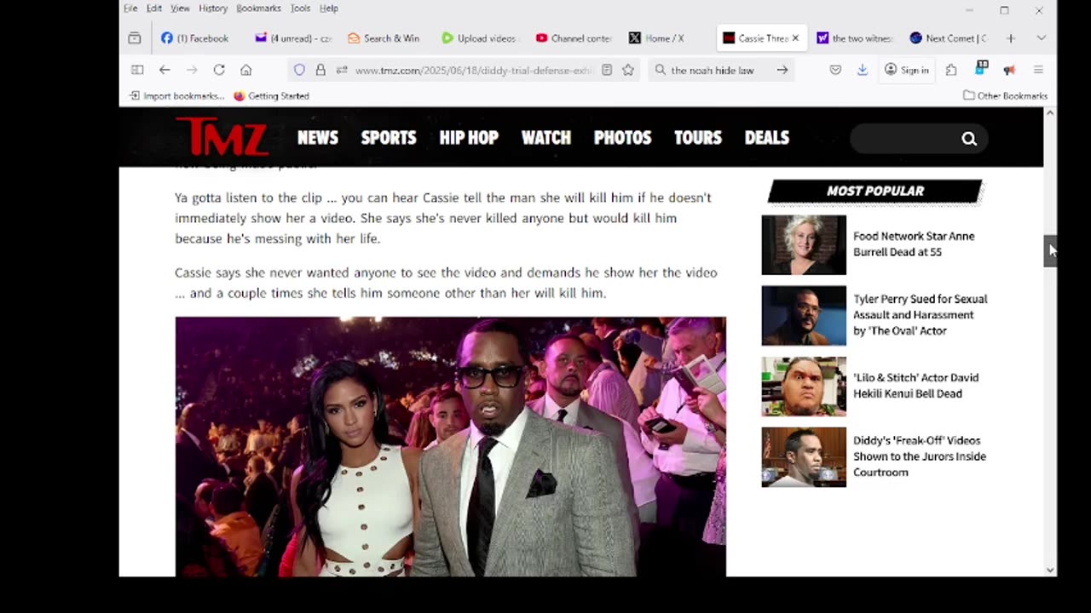The width and height of the screenshot is (1091, 613).
Task: Open the Firefox application hamburger menu
Action: click(x=1038, y=70)
